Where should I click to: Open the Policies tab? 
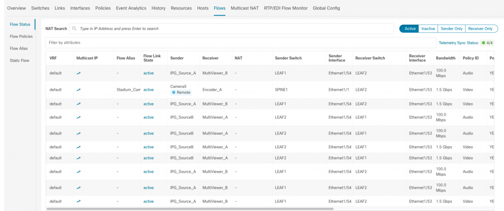click(103, 8)
